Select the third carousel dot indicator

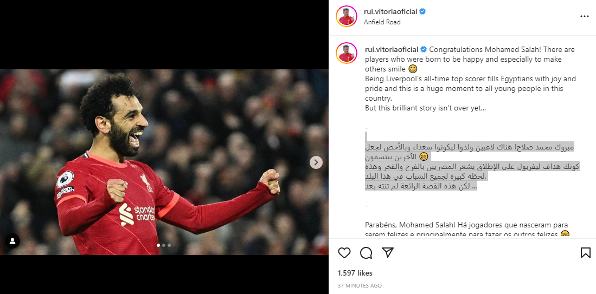coord(169,245)
